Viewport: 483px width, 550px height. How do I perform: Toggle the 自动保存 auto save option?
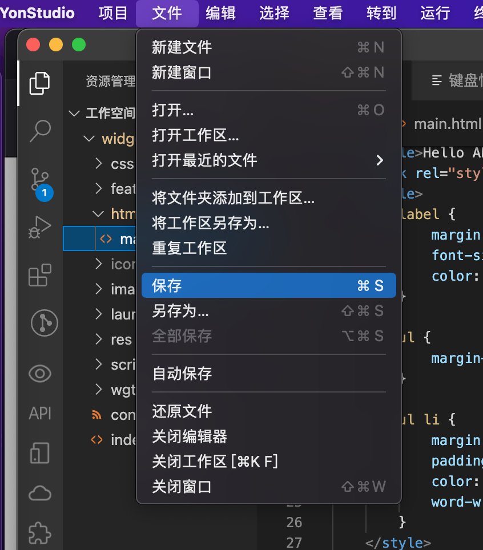(182, 374)
